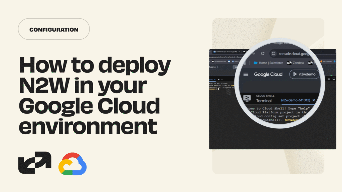Click the N2W arrow logo
This screenshot has width=342, height=192.
(x=35, y=163)
